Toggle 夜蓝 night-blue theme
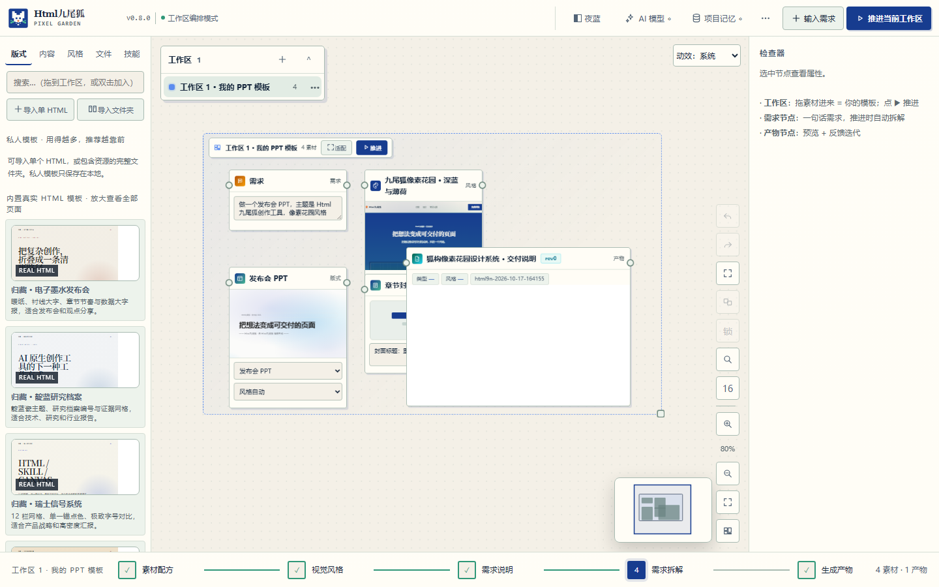The height and width of the screenshot is (587, 939). coord(587,18)
